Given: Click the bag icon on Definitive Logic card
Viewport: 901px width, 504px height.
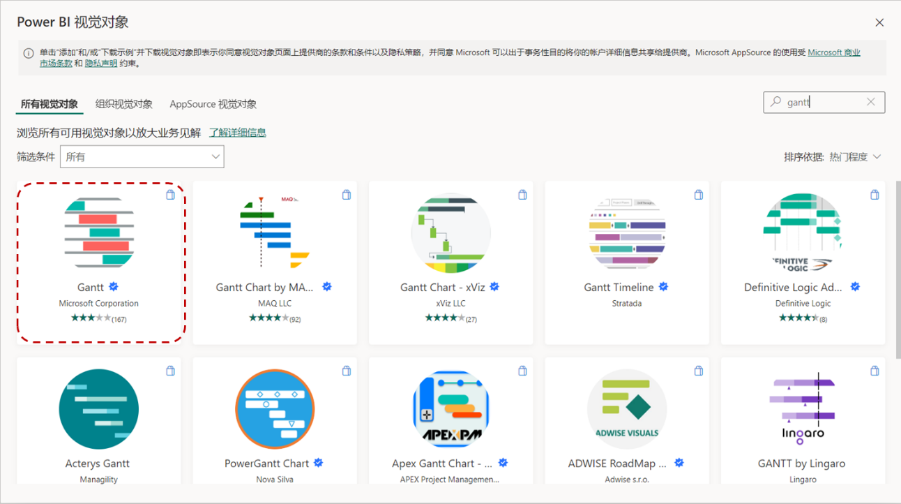Looking at the screenshot, I should [874, 195].
